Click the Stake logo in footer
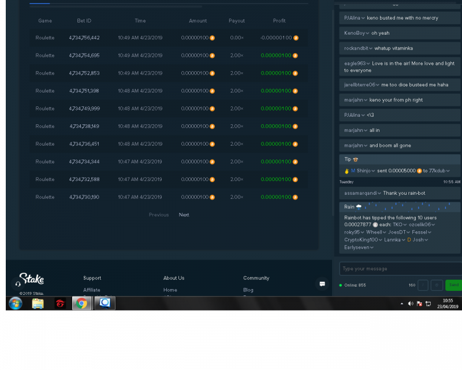Viewport: 462px width, 370px height. tap(32, 279)
